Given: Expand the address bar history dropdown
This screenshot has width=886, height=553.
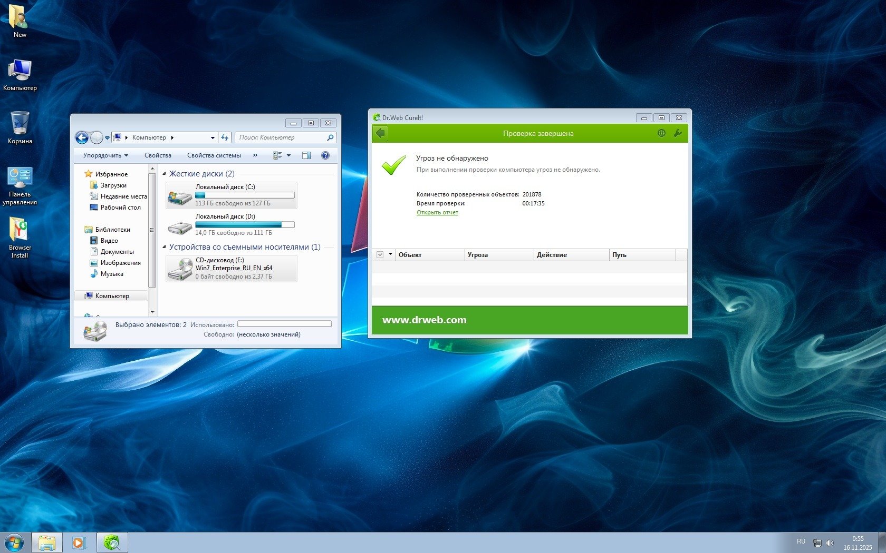Looking at the screenshot, I should click(x=213, y=137).
